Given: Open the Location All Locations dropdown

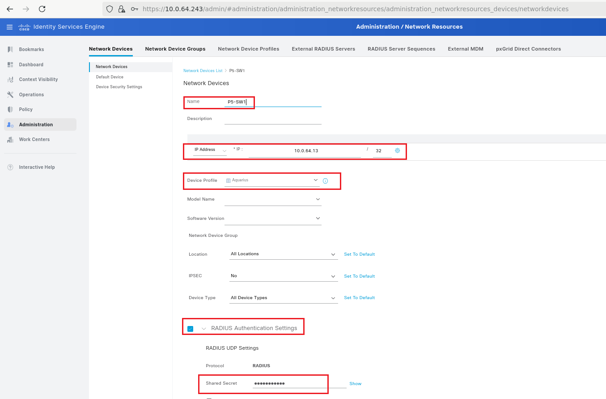Looking at the screenshot, I should [x=284, y=254].
